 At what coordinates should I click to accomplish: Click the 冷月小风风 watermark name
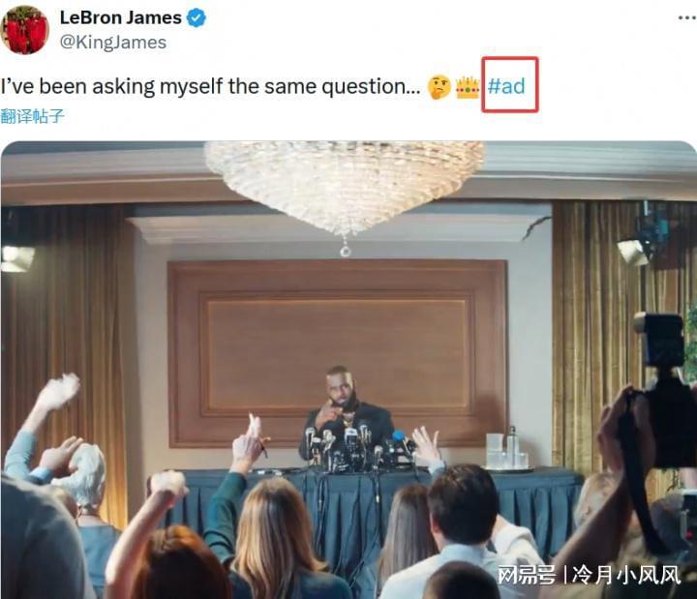[x=626, y=575]
